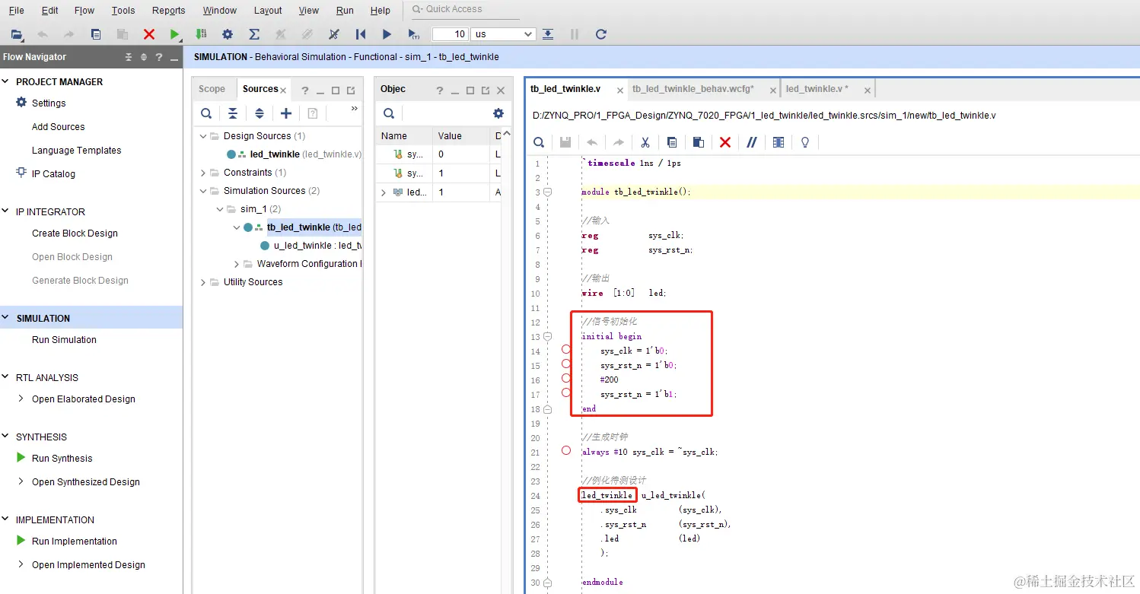Search the Sources panel with magnifier icon
Image resolution: width=1140 pixels, height=594 pixels.
click(x=206, y=113)
